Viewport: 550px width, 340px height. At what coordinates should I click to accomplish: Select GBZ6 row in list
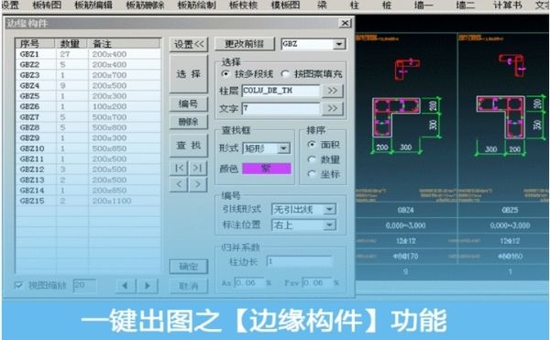88,106
